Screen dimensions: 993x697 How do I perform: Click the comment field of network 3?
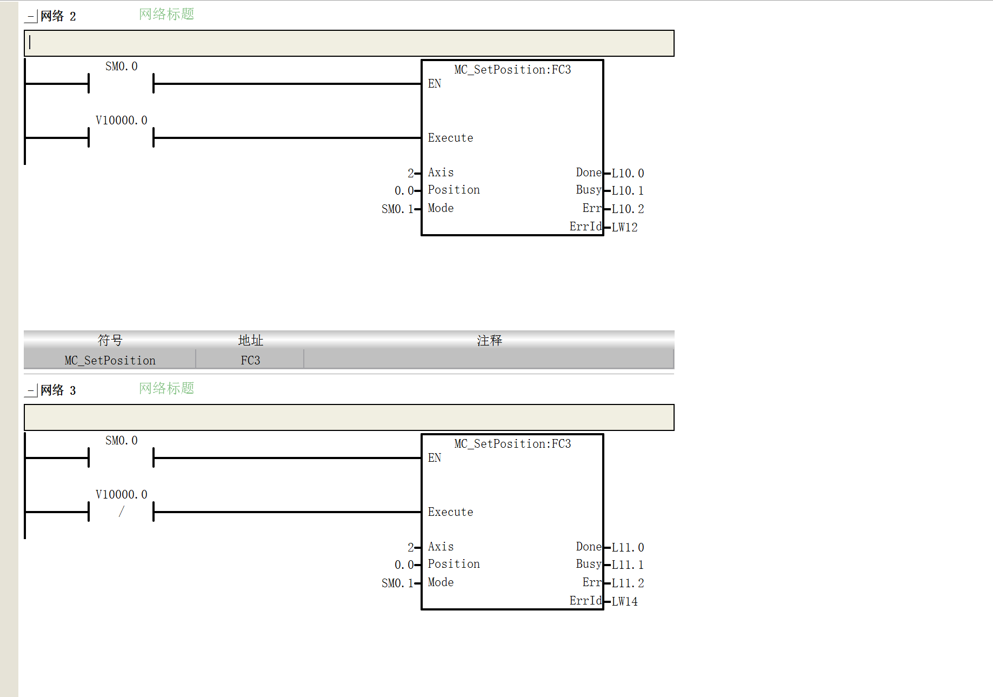coord(349,417)
